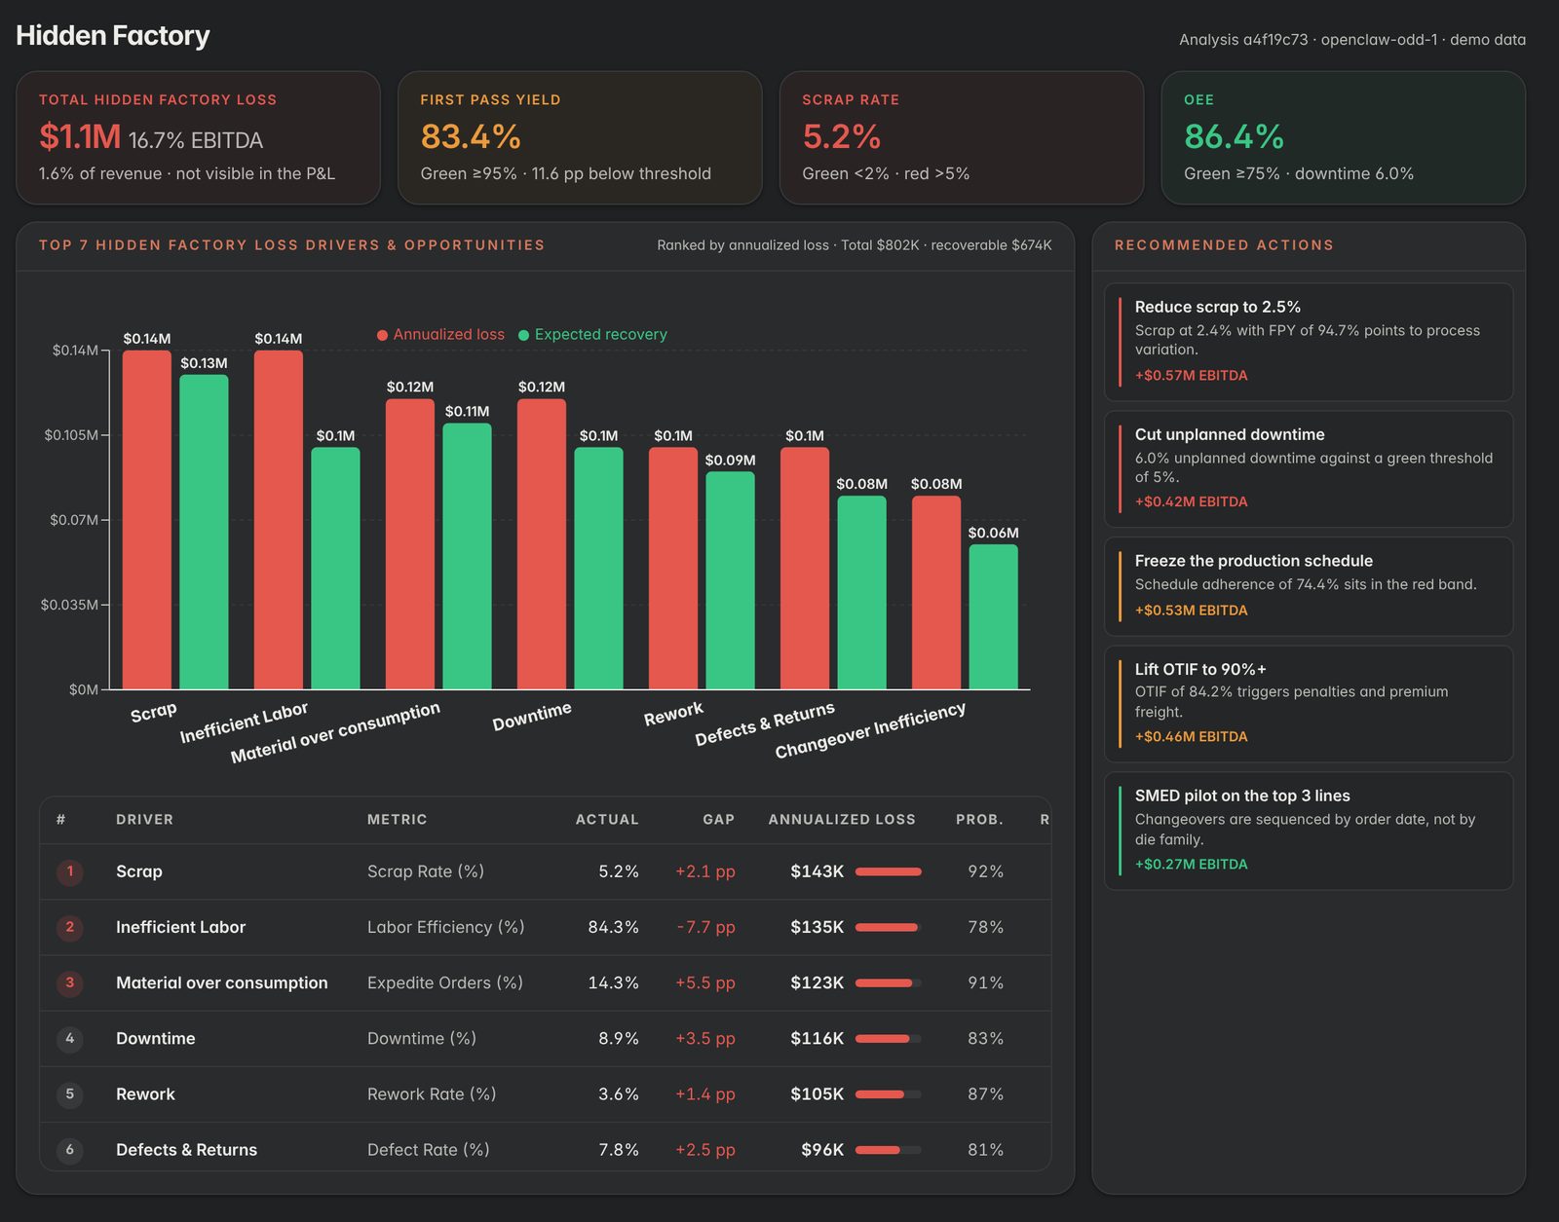Click the -7.7 pp gap value

[706, 927]
